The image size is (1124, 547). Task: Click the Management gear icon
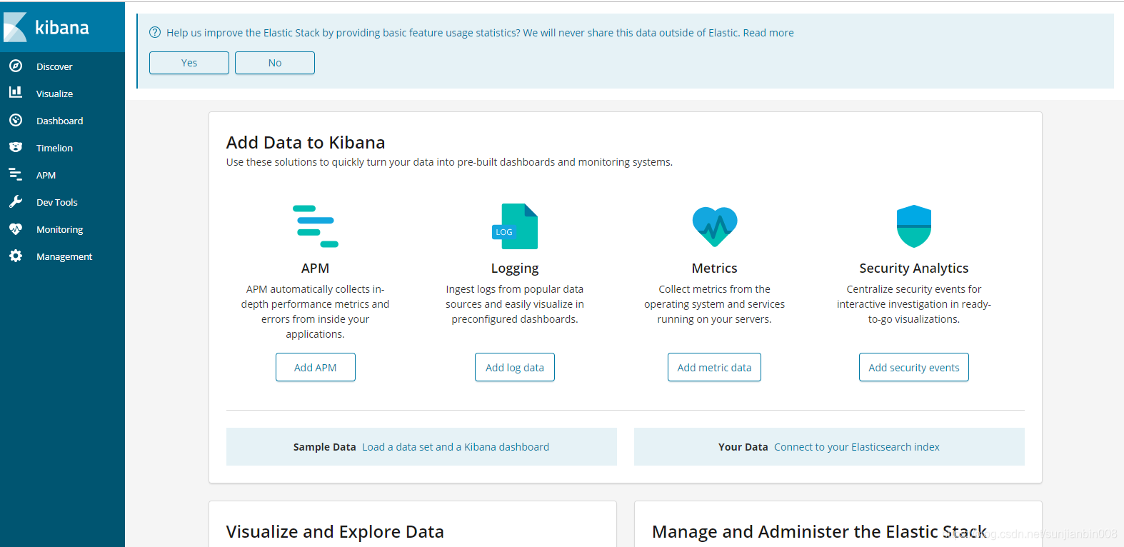[16, 256]
